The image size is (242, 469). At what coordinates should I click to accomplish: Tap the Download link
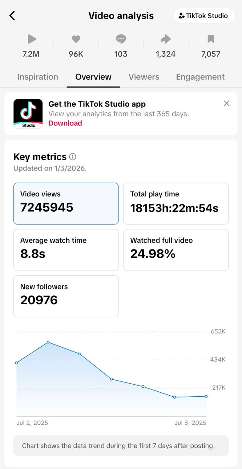[65, 123]
